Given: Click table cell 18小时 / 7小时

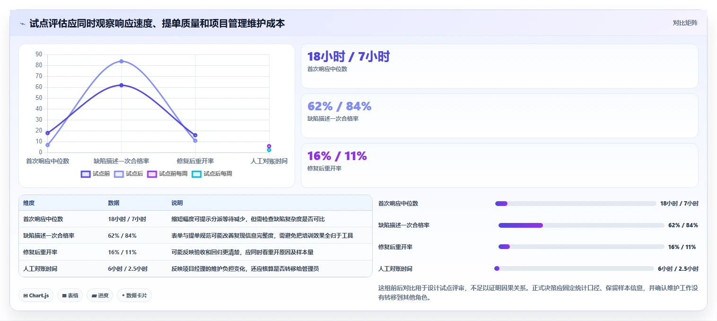Looking at the screenshot, I should point(127,219).
